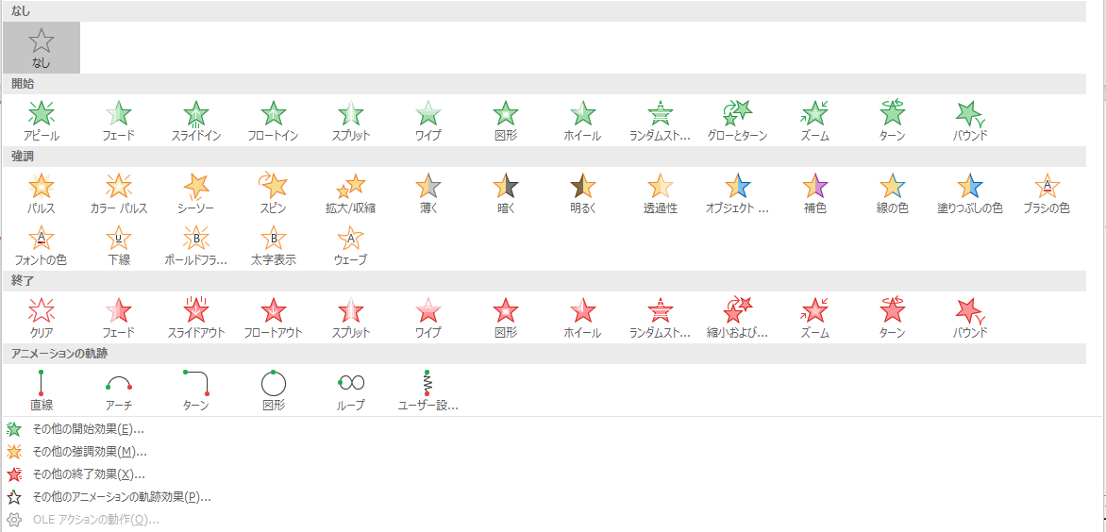Select the 補色 emphasis effect

click(815, 193)
